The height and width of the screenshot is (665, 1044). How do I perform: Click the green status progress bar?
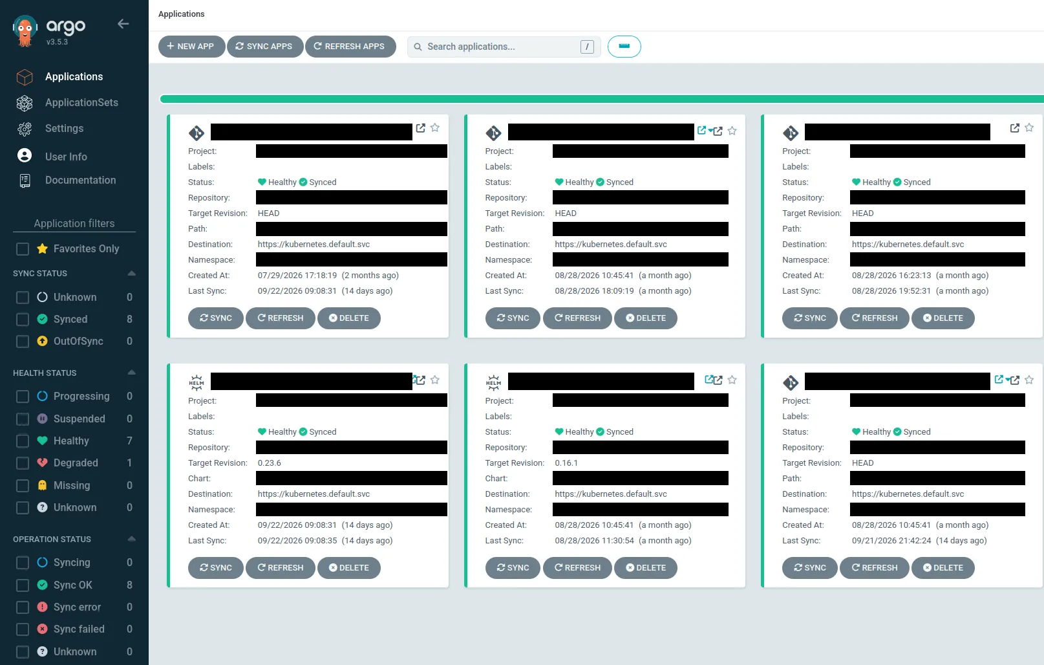pyautogui.click(x=602, y=99)
